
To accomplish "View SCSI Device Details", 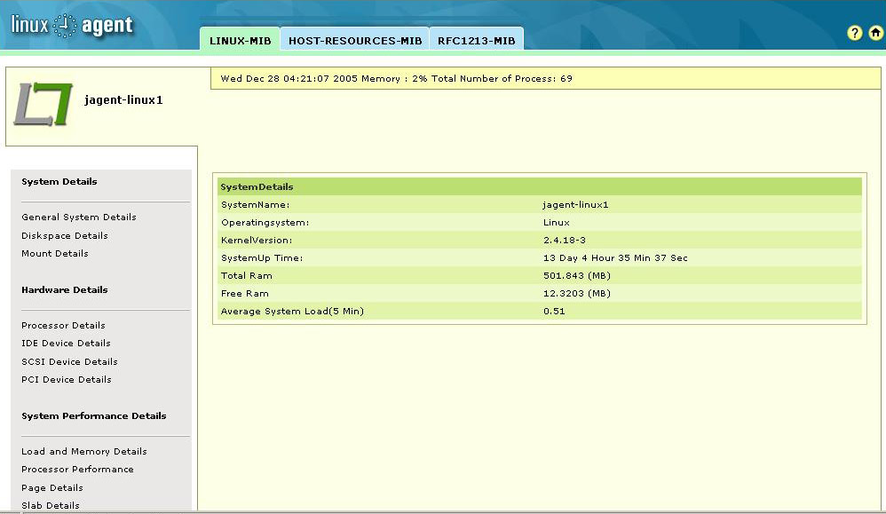I will 69,362.
